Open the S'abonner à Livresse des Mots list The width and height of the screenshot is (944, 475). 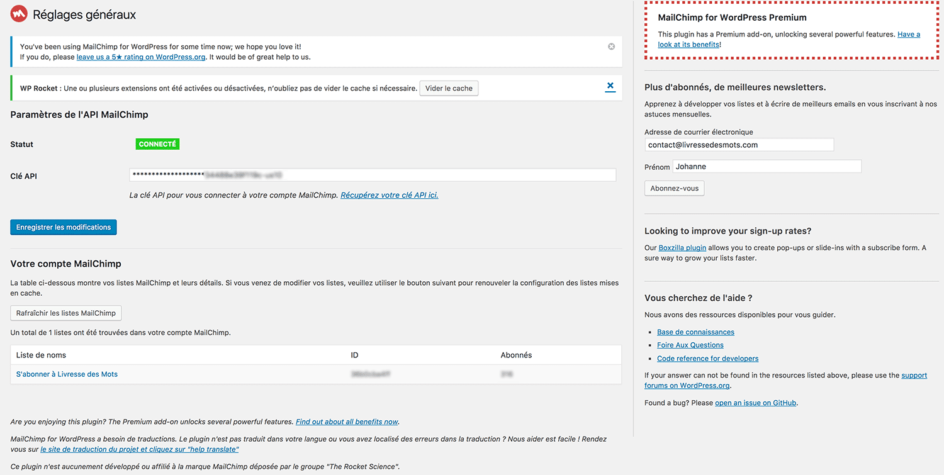click(x=67, y=374)
